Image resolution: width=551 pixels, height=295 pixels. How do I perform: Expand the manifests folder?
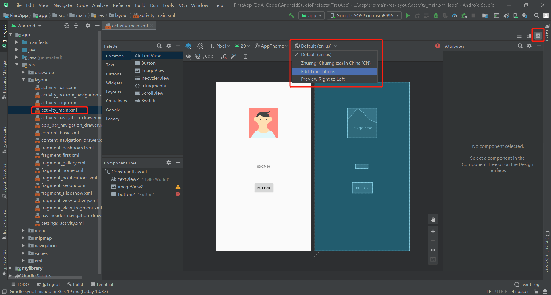tap(17, 42)
